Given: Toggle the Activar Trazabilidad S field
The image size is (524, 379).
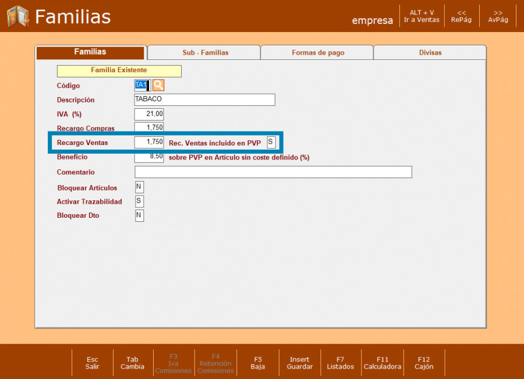Looking at the screenshot, I should [139, 201].
